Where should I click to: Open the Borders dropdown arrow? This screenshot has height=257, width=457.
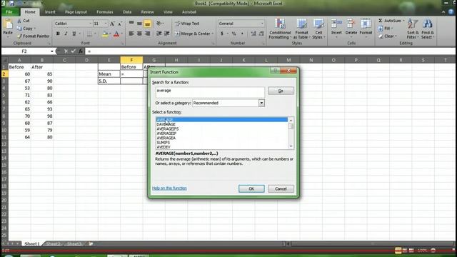(95, 34)
